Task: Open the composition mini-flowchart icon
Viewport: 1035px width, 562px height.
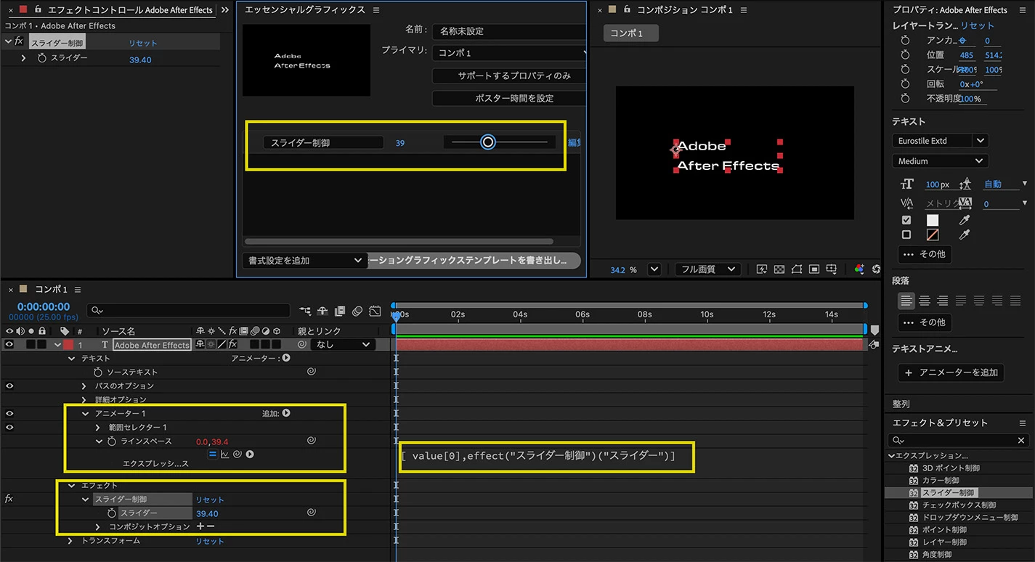Action: (305, 311)
